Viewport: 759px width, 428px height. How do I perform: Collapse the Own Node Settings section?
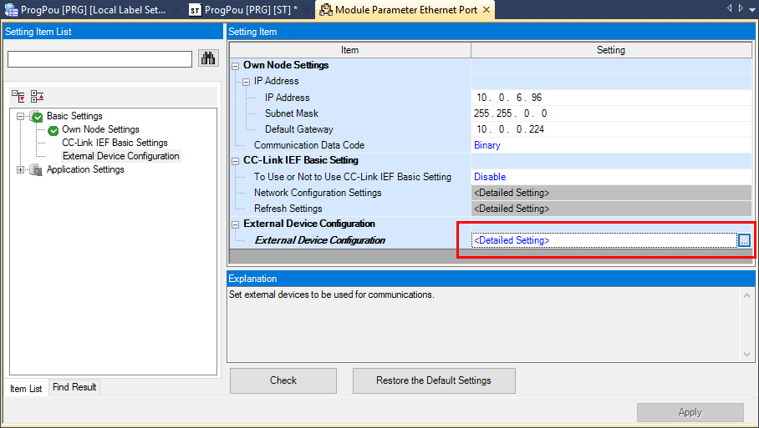(236, 65)
